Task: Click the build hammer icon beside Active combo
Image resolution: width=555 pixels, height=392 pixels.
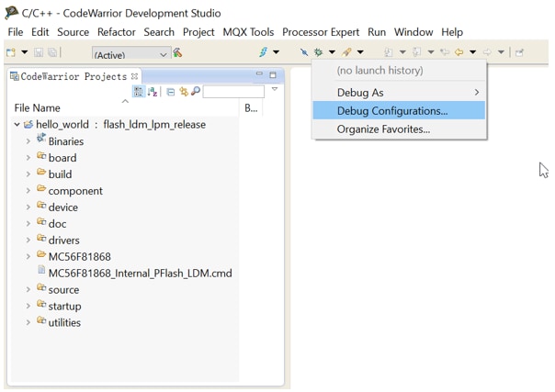Action: 178,54
